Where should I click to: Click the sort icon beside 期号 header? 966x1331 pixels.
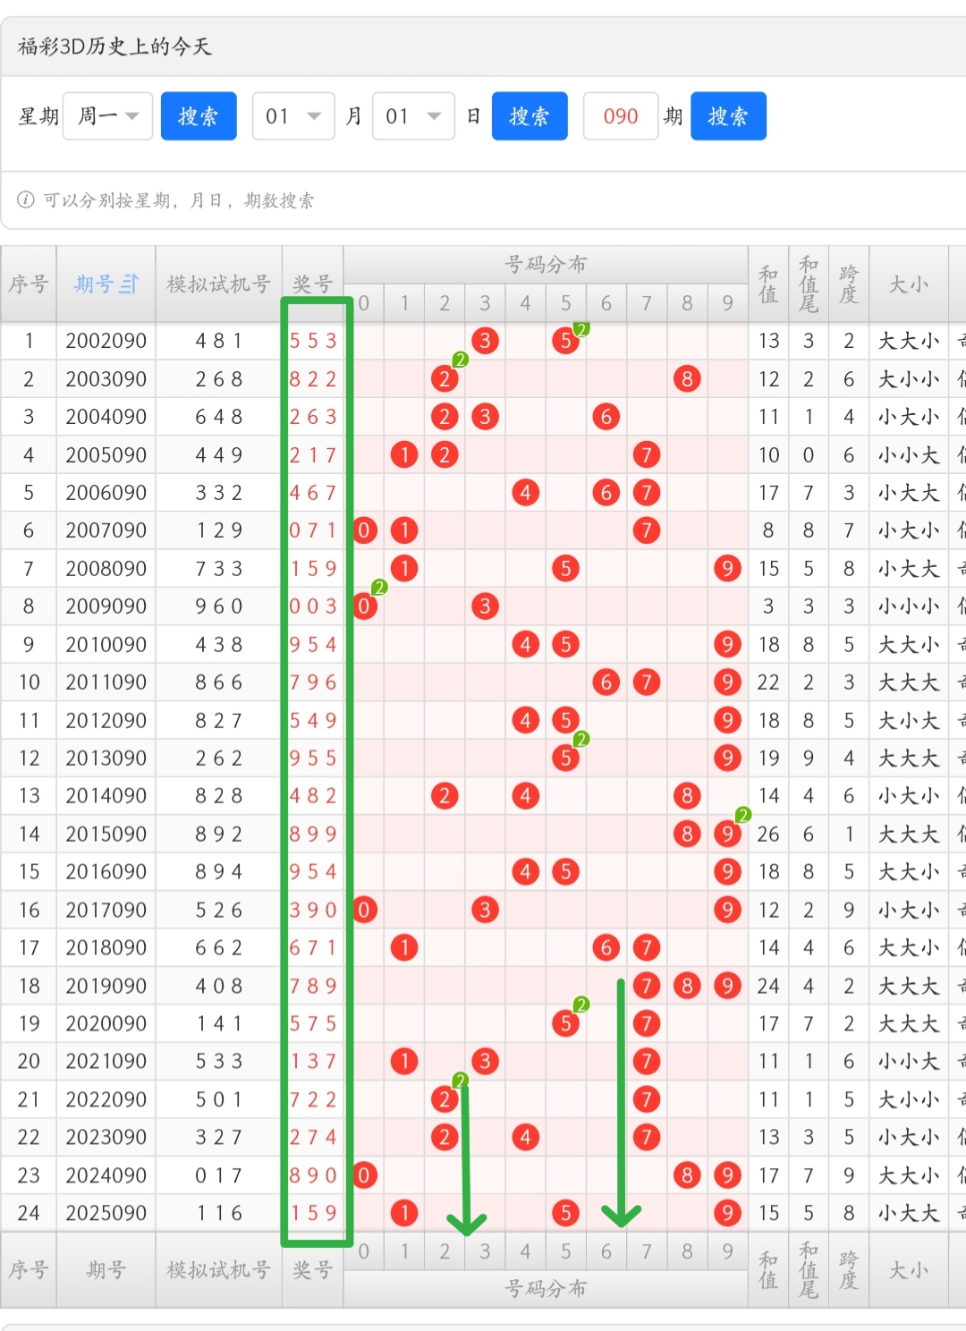(x=130, y=284)
